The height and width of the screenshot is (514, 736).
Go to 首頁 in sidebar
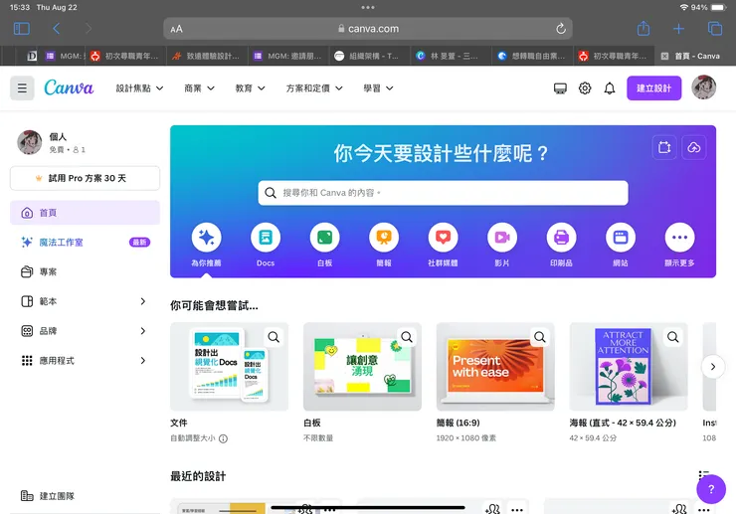pos(85,213)
